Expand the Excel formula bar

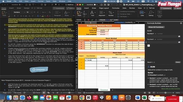coord(182,20)
